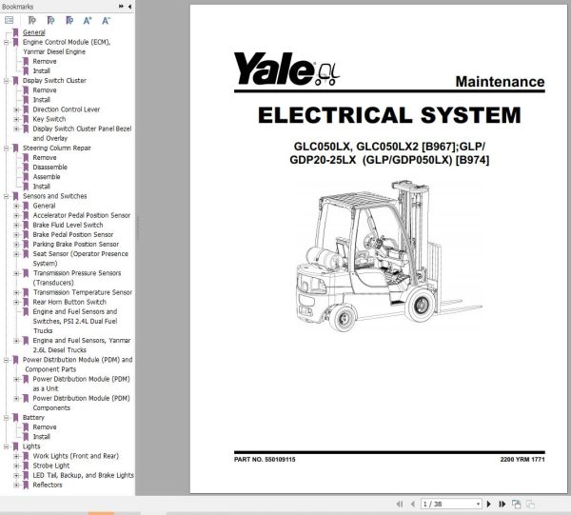Open the Sensors and Switches bookmark
The image size is (571, 515).
pos(54,196)
